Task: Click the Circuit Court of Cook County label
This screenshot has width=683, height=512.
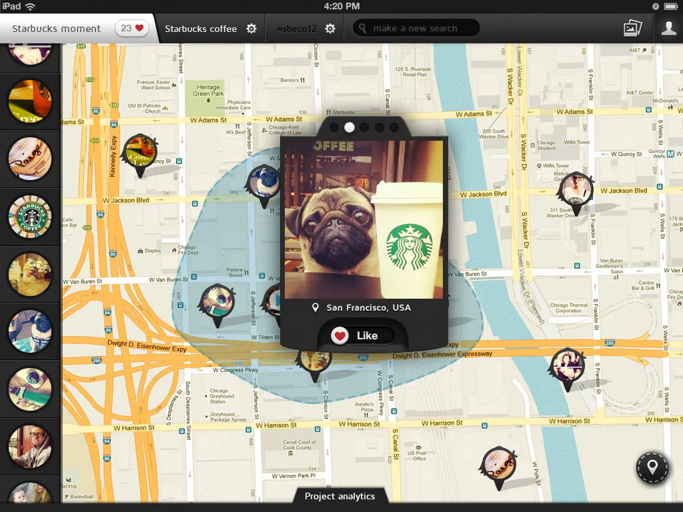Action: (299, 445)
